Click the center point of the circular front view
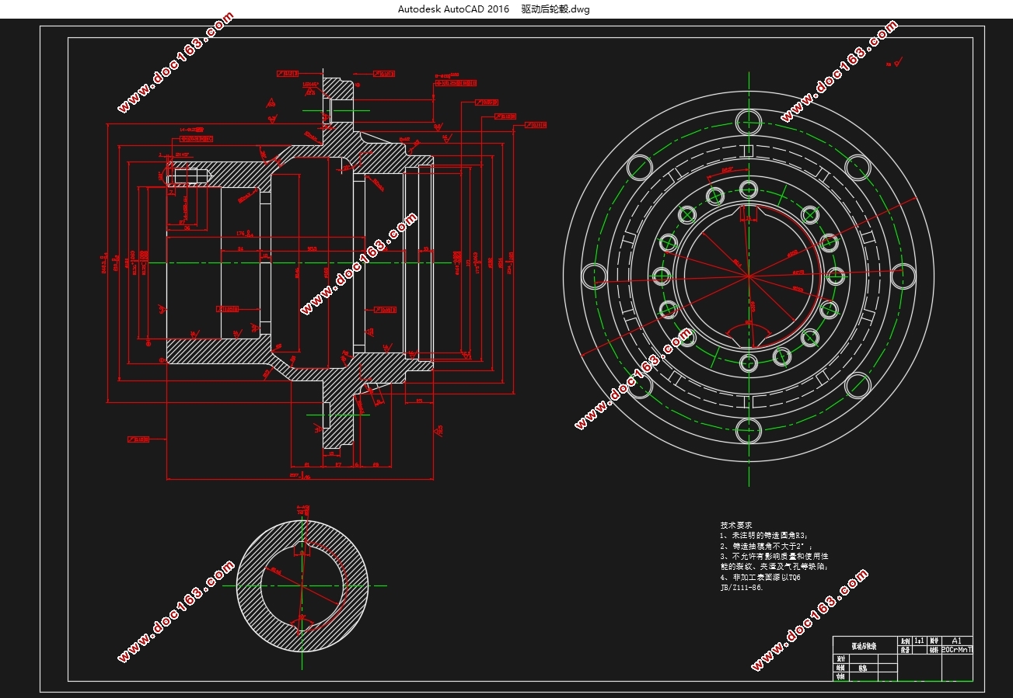This screenshot has height=698, width=1013. pos(748,276)
